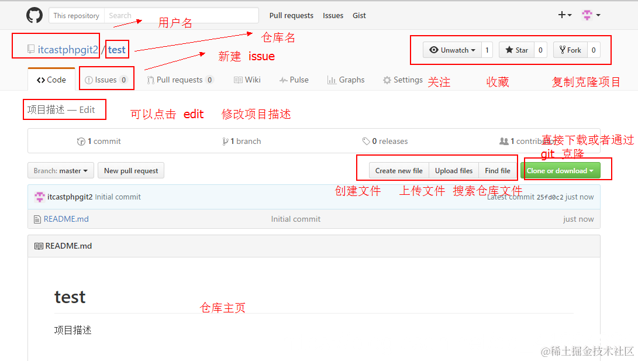View the stargazers count next to Star
The width and height of the screenshot is (638, 361).
(540, 50)
